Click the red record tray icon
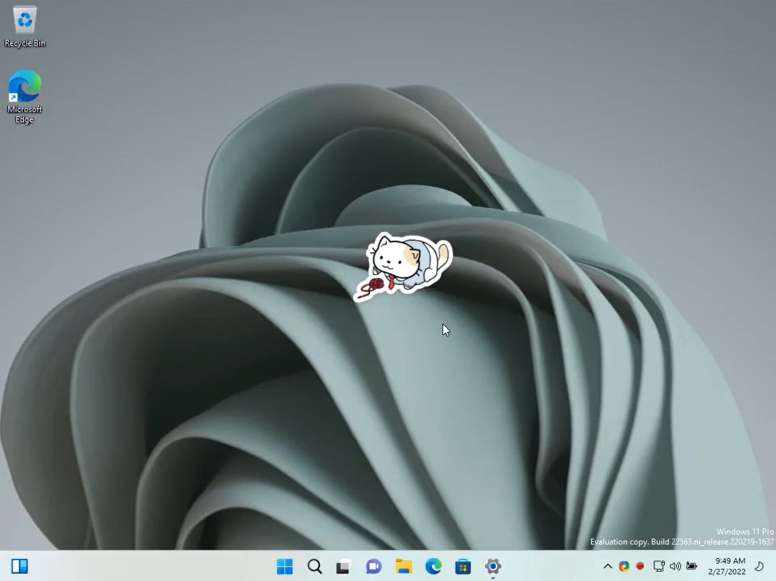This screenshot has height=581, width=776. 640,566
